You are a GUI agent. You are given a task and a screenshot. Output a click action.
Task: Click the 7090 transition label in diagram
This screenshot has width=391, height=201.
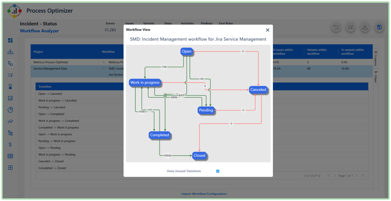pyautogui.click(x=142, y=111)
